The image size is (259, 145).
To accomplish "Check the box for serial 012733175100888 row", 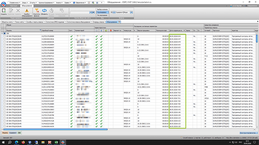I will [5, 50].
